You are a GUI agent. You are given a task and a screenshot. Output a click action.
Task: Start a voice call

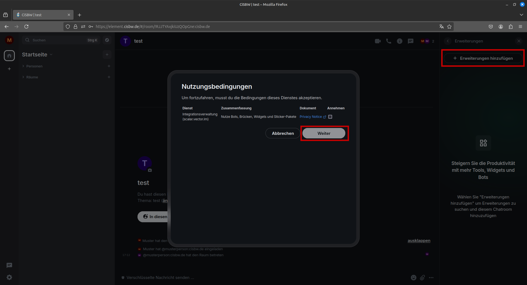pyautogui.click(x=389, y=41)
